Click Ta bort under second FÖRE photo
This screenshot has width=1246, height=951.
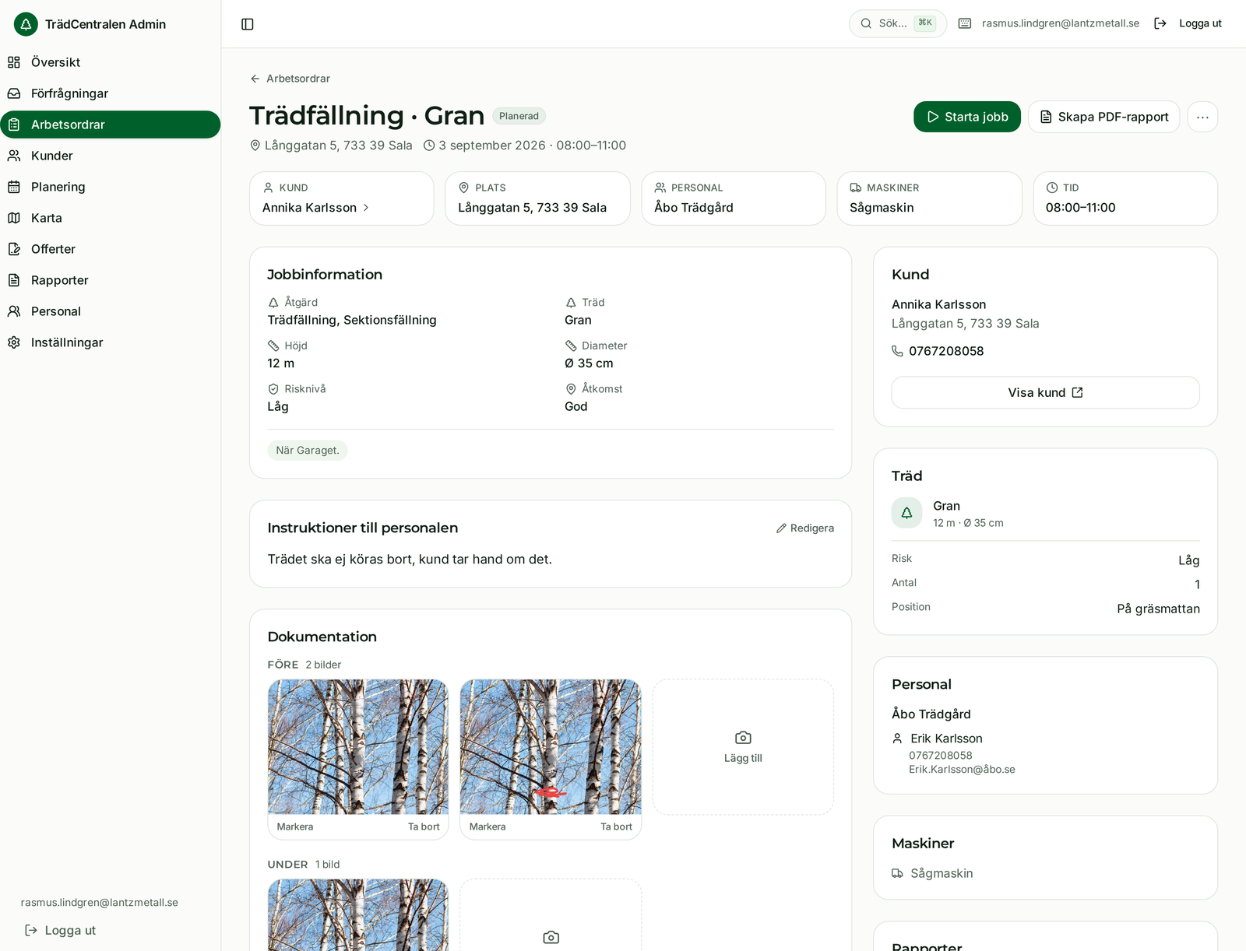(616, 827)
